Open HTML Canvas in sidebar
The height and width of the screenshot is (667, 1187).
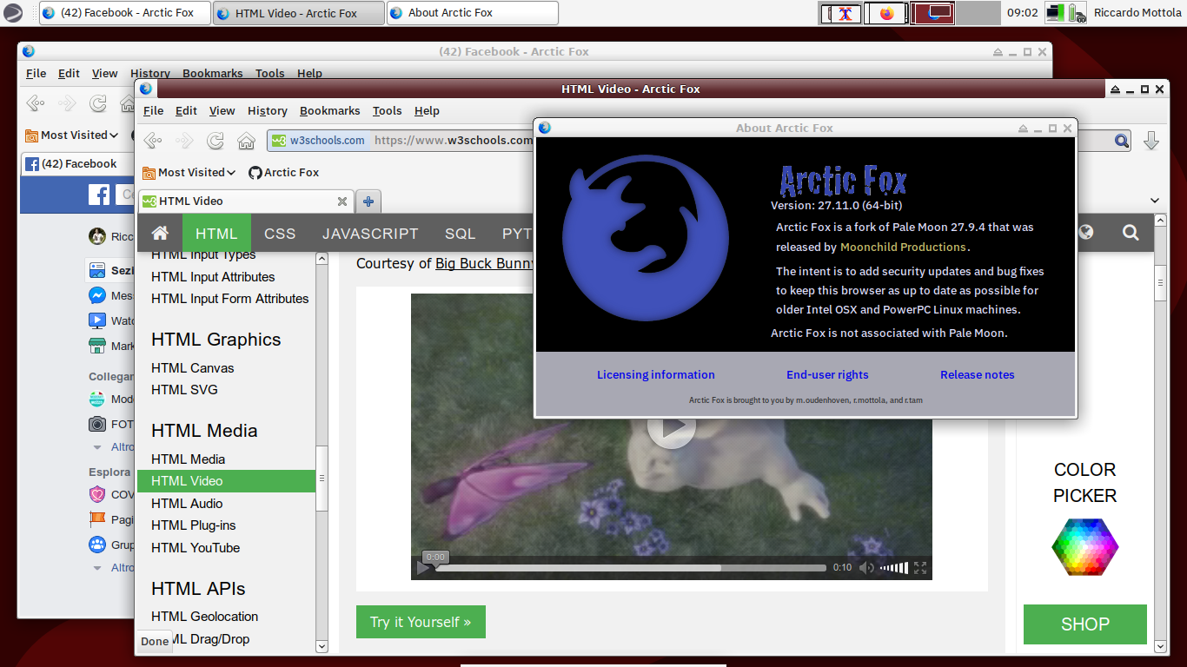point(192,367)
